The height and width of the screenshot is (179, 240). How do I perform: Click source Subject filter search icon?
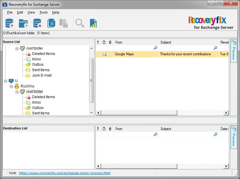pos(215,48)
